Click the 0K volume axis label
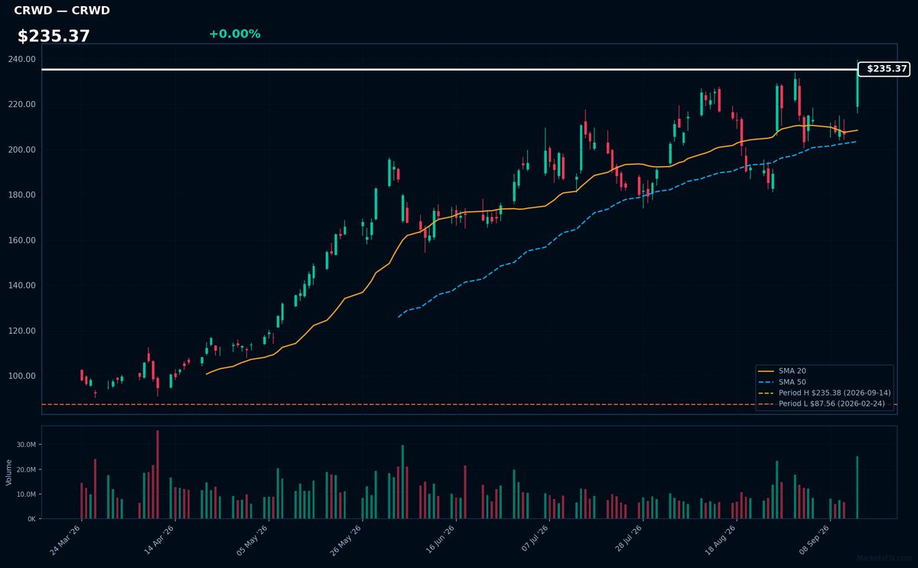918x568 pixels. (x=31, y=519)
